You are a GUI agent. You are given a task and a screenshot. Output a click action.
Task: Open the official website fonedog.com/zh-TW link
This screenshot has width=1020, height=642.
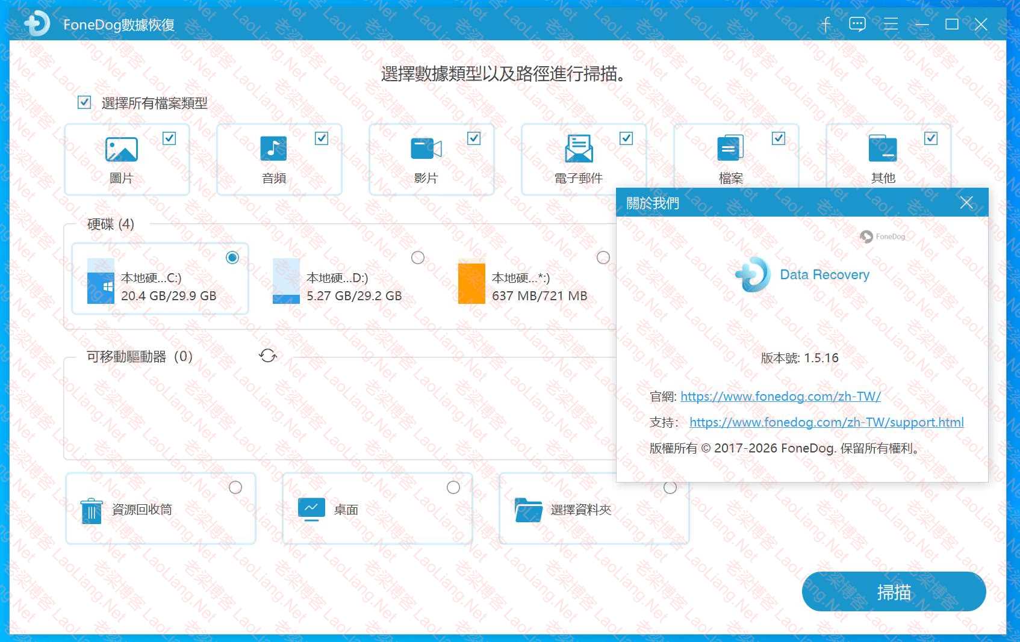(x=780, y=397)
